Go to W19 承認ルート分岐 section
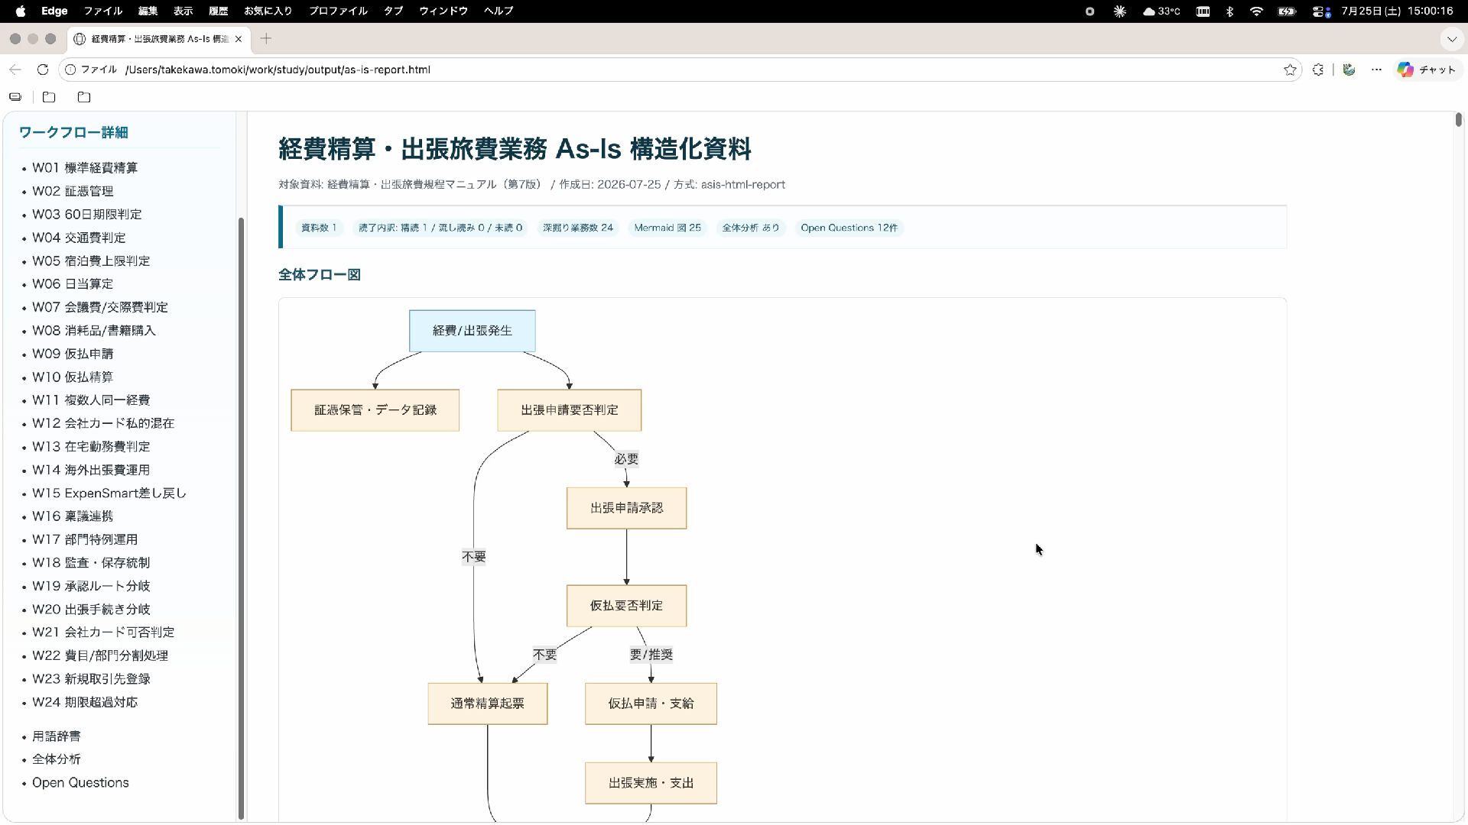This screenshot has width=1468, height=825. pos(91,586)
